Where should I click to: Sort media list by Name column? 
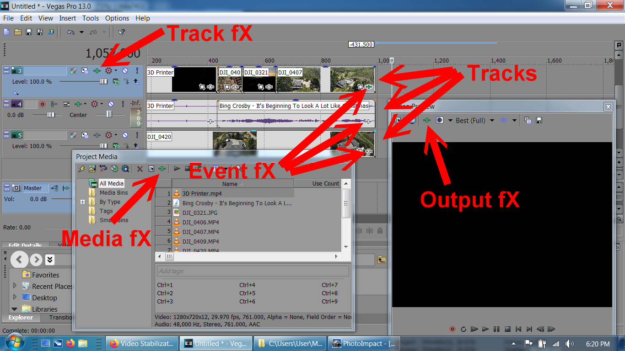pos(233,184)
